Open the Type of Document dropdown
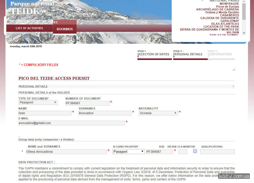The height and width of the screenshot is (183, 254). [38, 102]
